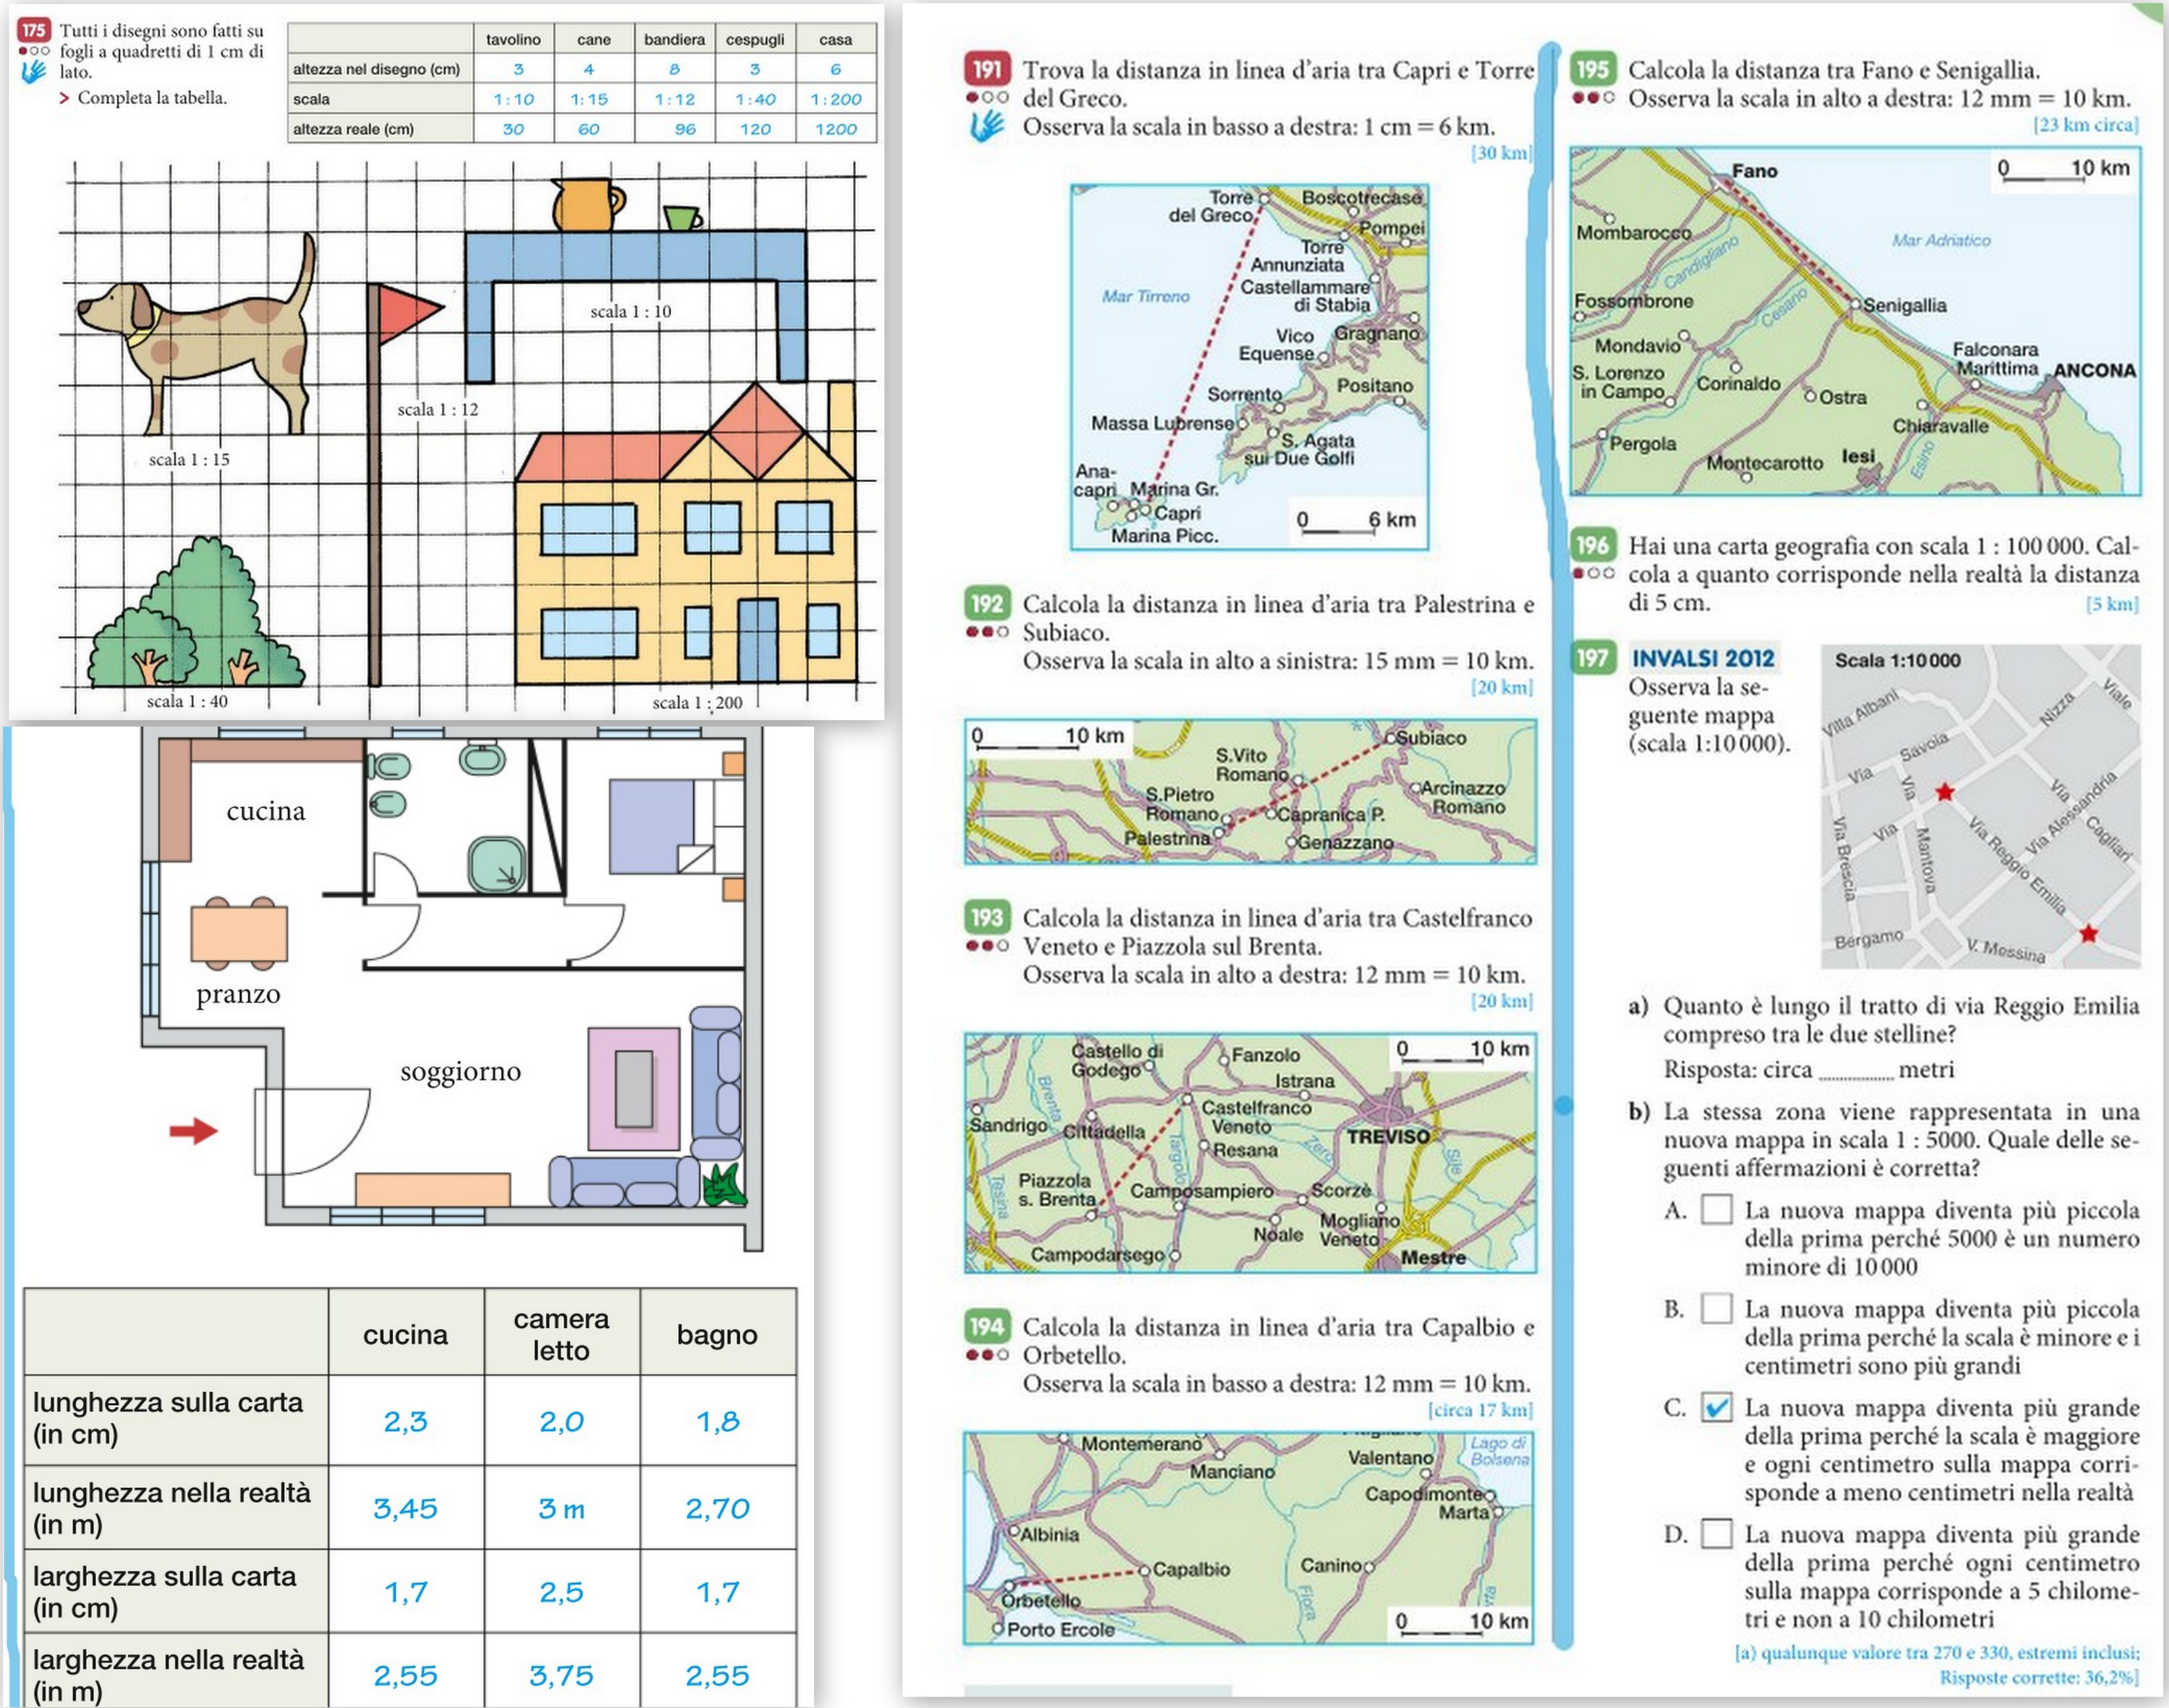Click the orange jug on the table
This screenshot has width=2169, height=1708.
coord(587,204)
